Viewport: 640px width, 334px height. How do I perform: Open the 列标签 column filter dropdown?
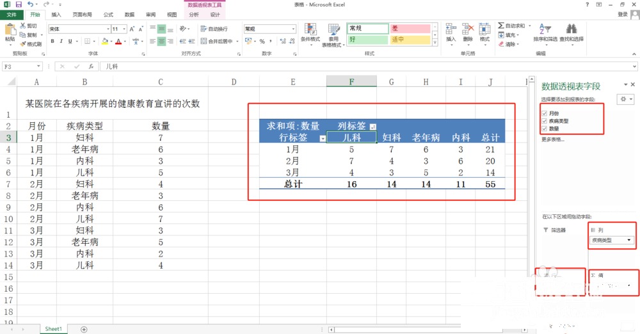click(x=372, y=127)
